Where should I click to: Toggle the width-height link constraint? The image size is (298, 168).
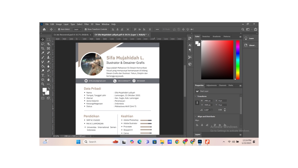coord(197,103)
